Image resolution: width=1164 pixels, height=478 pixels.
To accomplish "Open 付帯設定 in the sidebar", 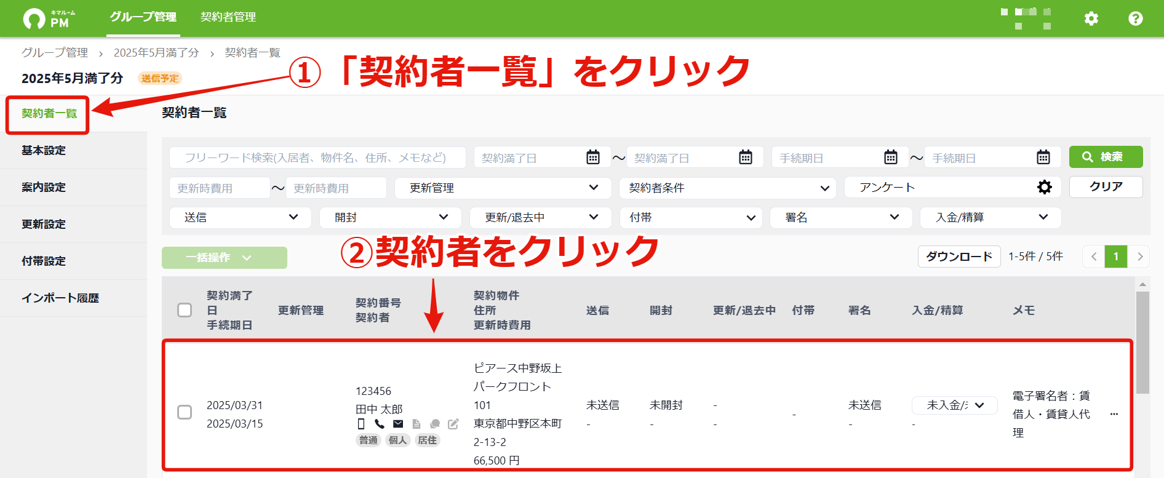I will (43, 261).
